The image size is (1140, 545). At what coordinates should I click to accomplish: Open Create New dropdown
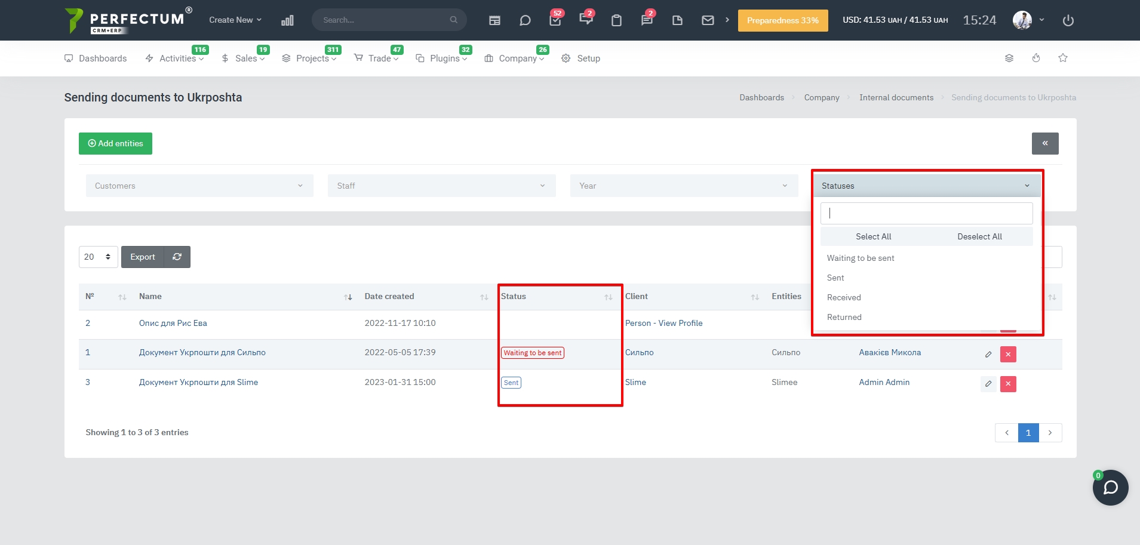point(235,20)
